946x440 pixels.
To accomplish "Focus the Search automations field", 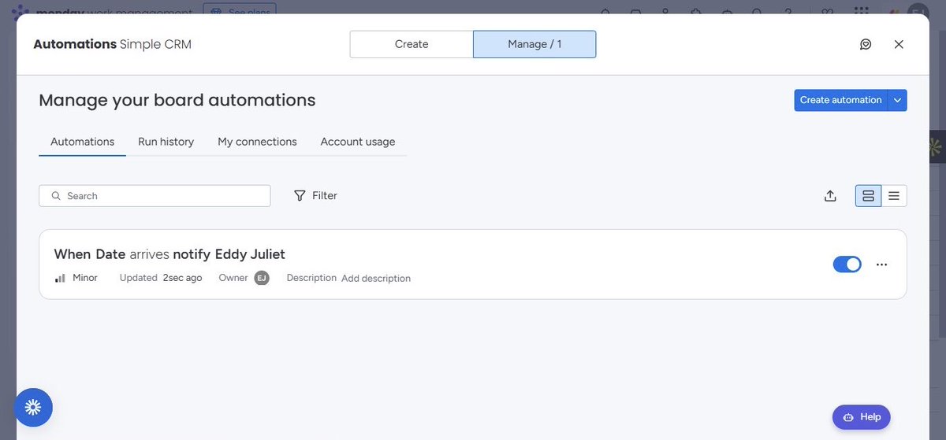I will tap(155, 196).
